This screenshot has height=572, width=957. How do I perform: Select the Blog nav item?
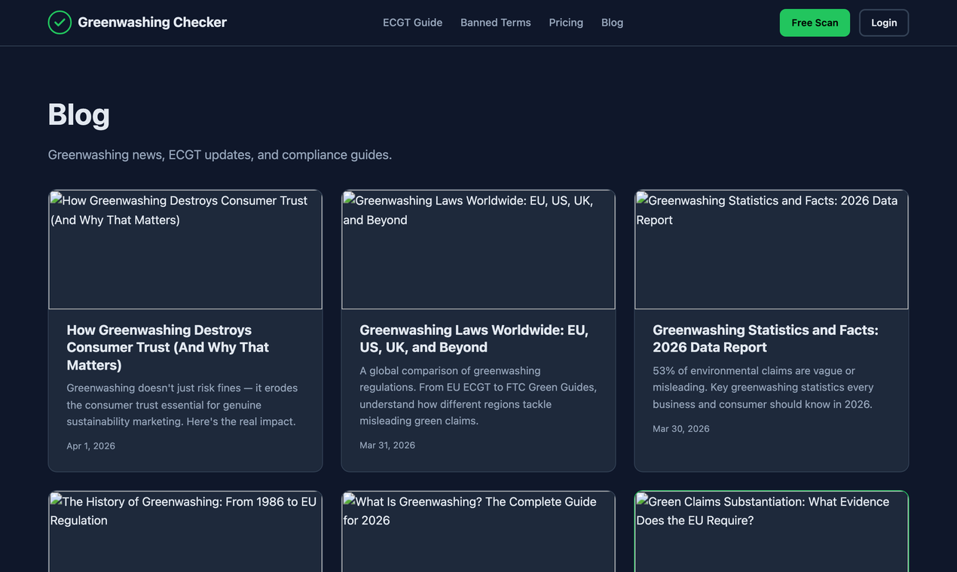(612, 23)
